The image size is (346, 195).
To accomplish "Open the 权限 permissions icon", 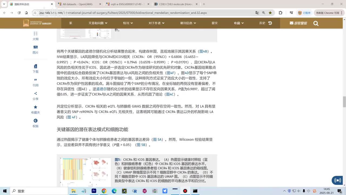I will coord(35,123).
